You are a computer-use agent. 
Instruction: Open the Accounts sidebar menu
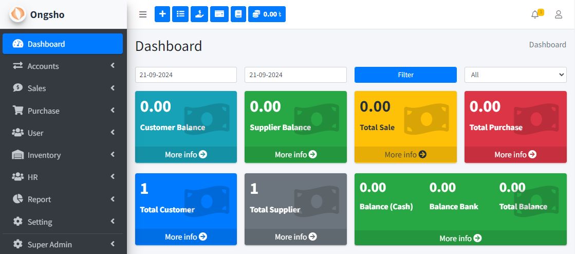63,66
